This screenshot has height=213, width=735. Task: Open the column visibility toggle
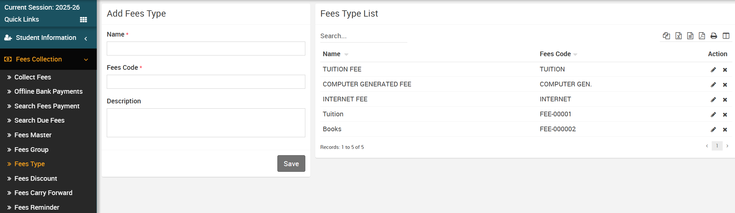point(726,36)
